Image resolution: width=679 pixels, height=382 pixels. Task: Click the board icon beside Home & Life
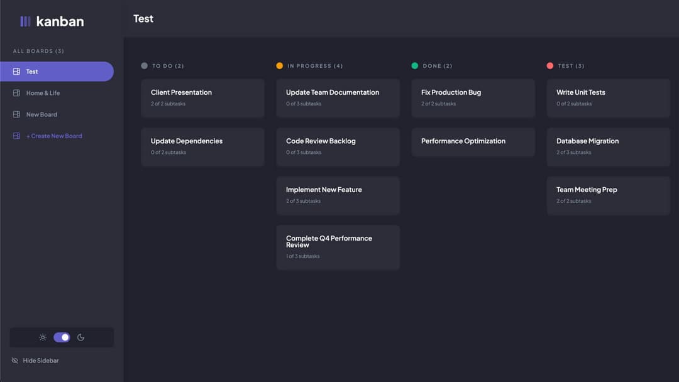16,92
